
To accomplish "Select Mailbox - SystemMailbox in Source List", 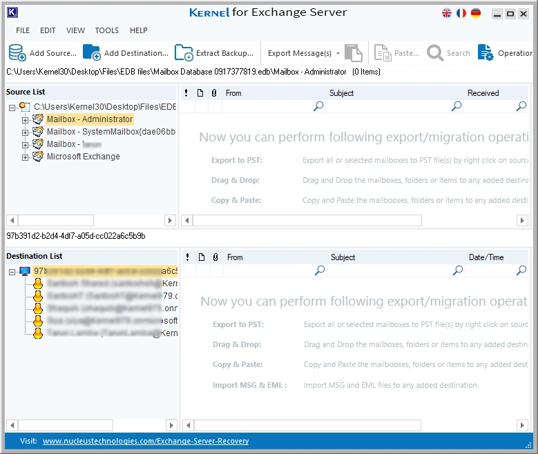I will coord(111,132).
